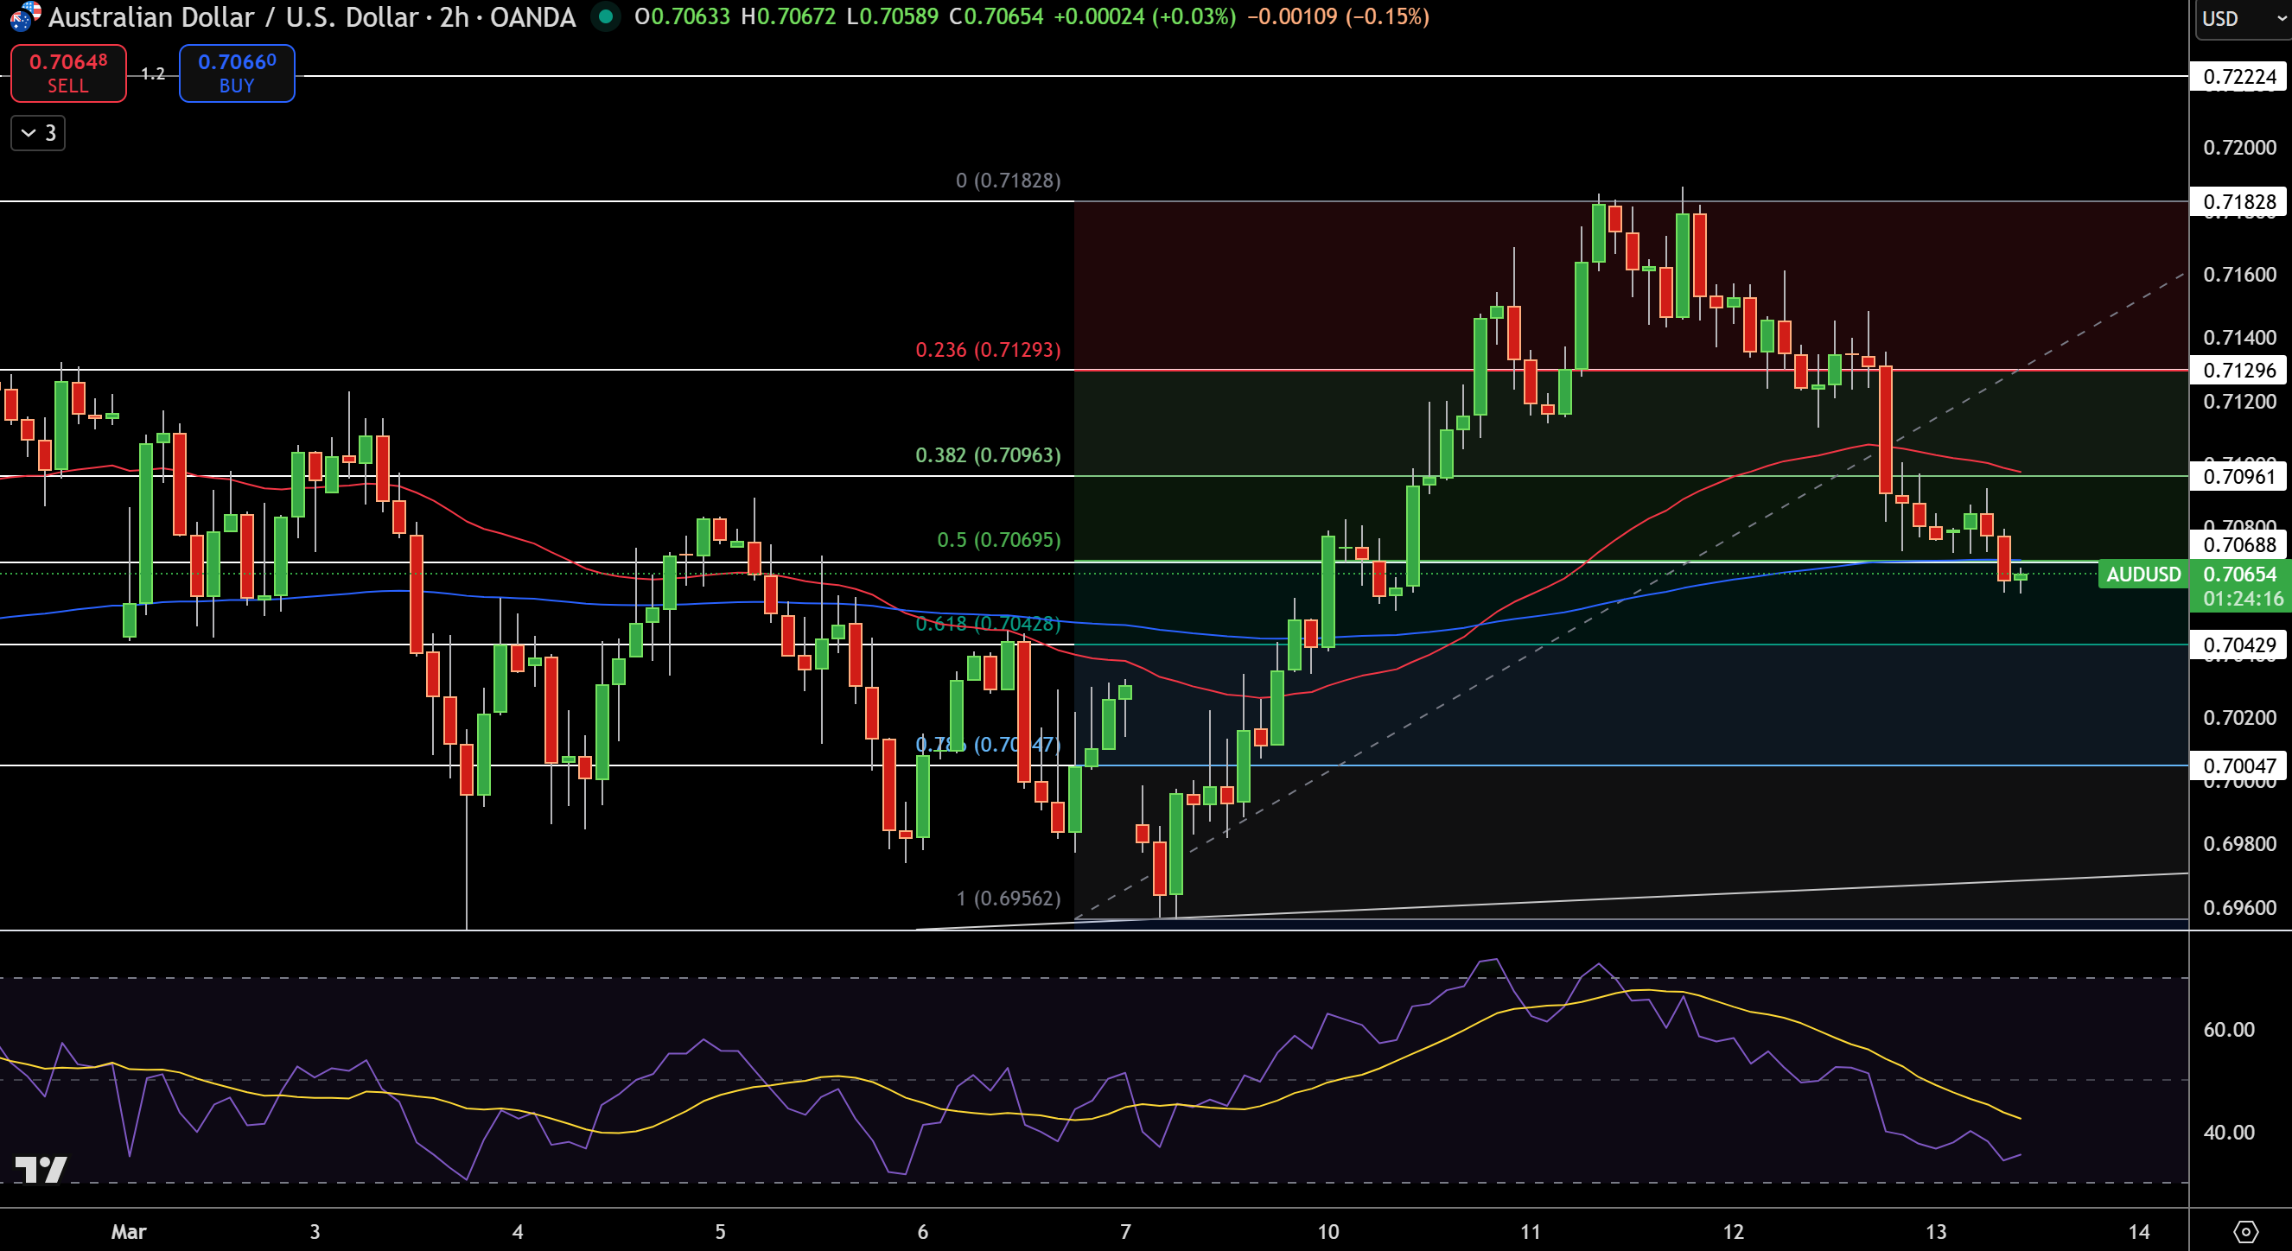
Task: Select the Fib 0.5 (0.70695) level label
Action: coord(998,540)
